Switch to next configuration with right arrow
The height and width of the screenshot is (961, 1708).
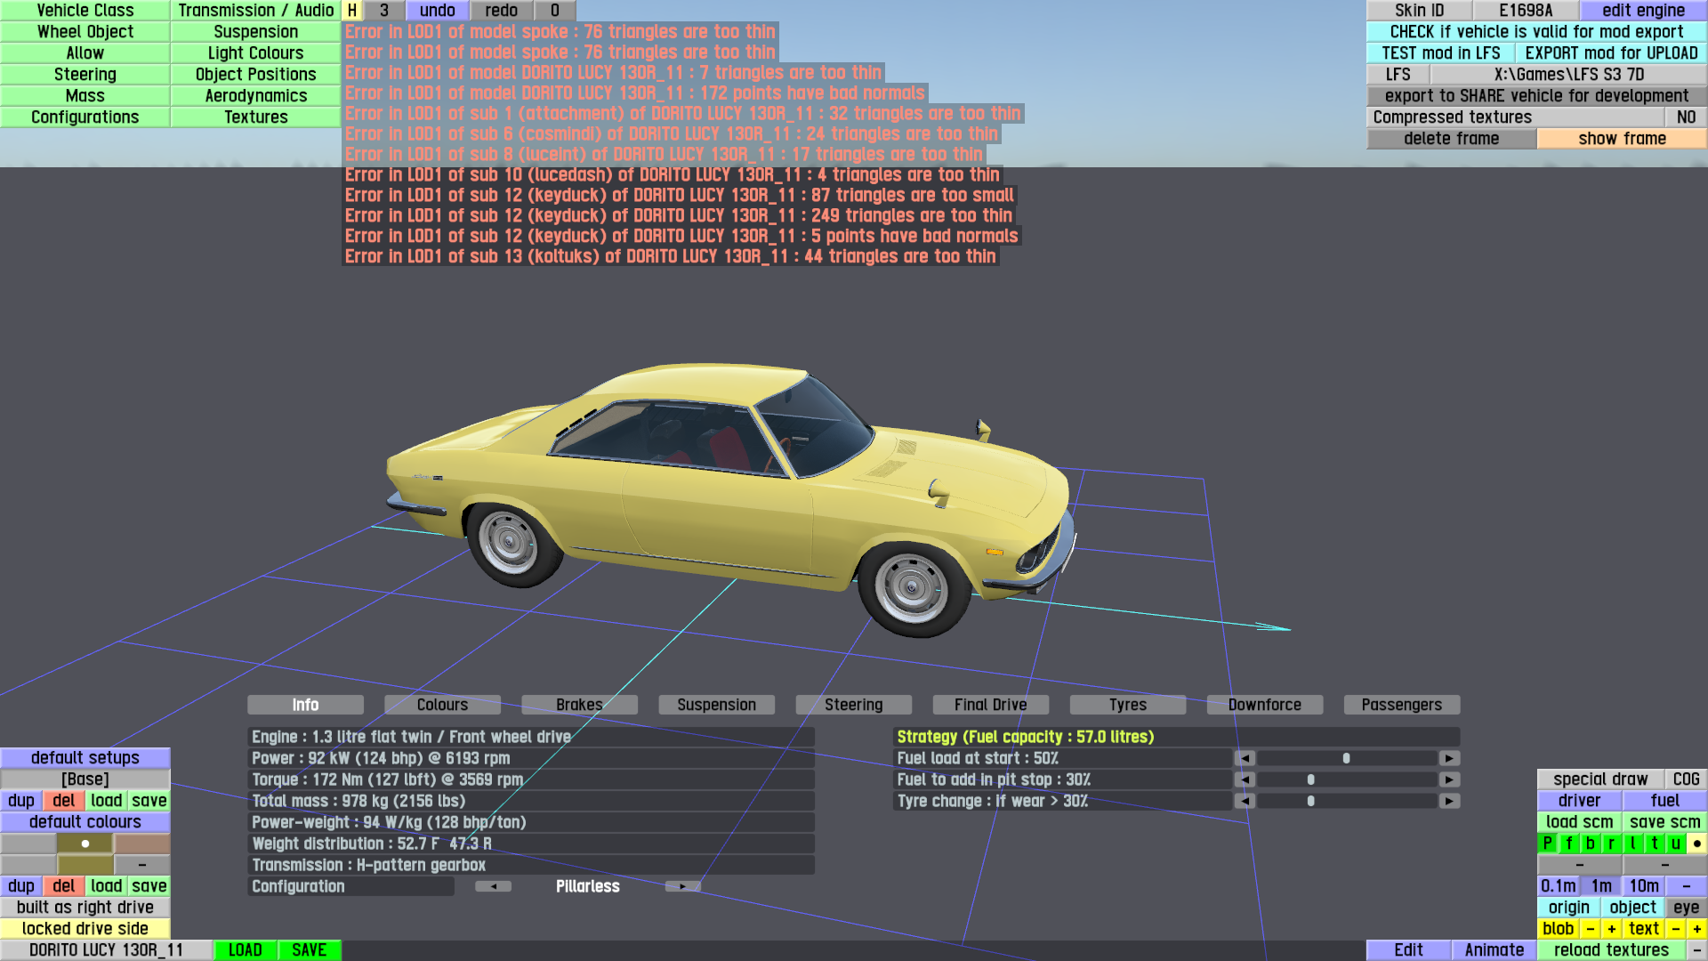682,886
